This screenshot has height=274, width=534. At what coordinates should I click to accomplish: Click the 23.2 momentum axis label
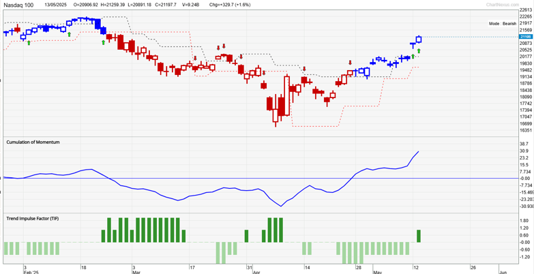tap(524, 158)
